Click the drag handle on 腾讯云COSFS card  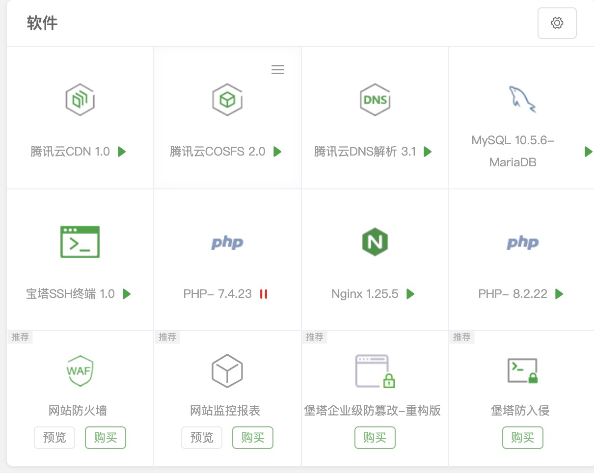[x=278, y=70]
